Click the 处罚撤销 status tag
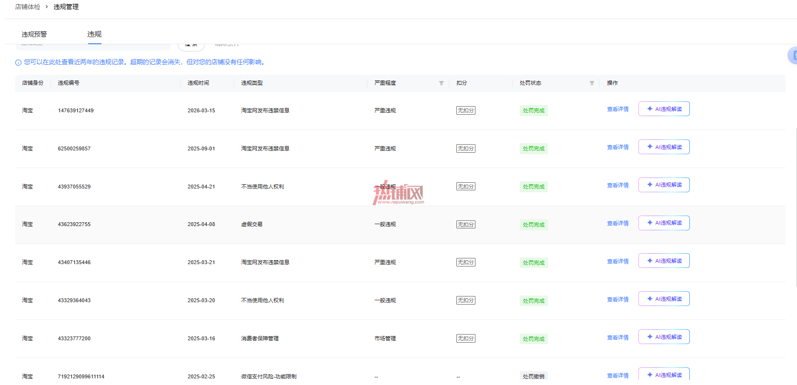 (x=534, y=376)
